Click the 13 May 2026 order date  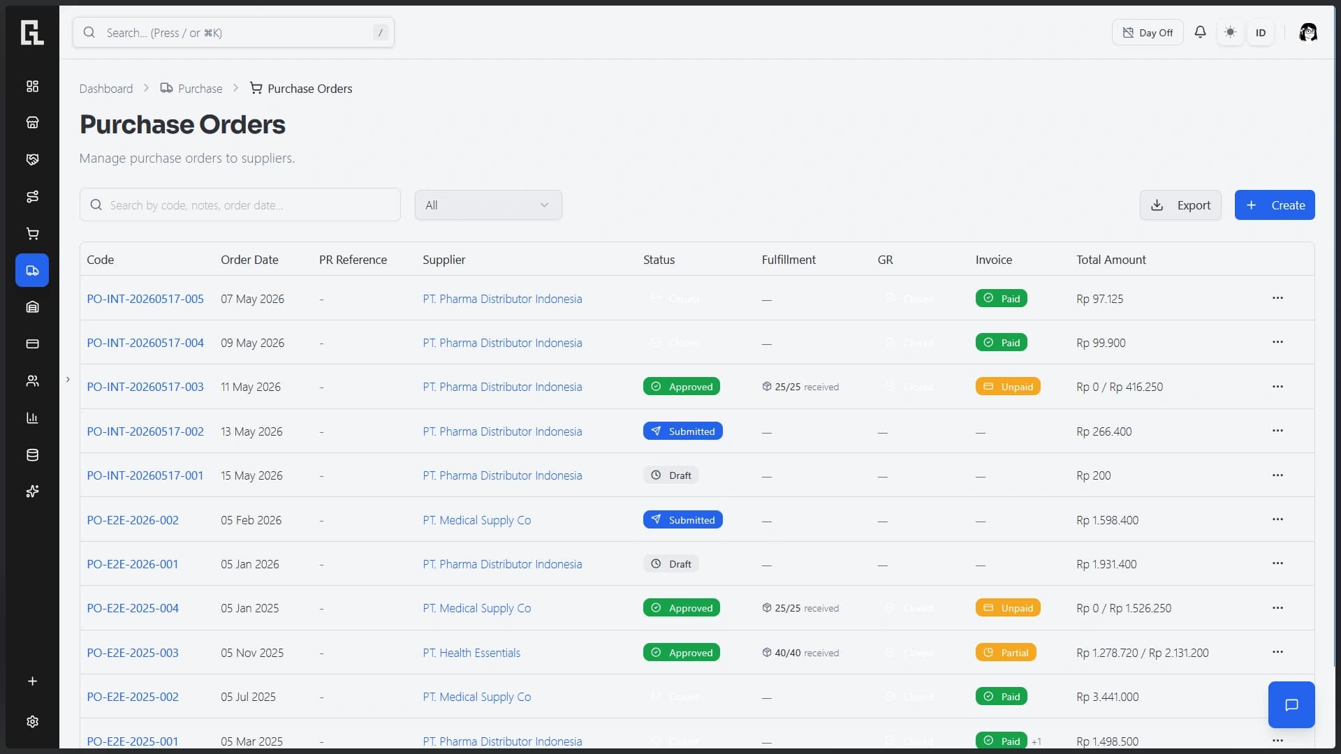252,431
